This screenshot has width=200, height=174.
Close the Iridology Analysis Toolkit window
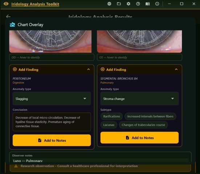coord(194,4)
